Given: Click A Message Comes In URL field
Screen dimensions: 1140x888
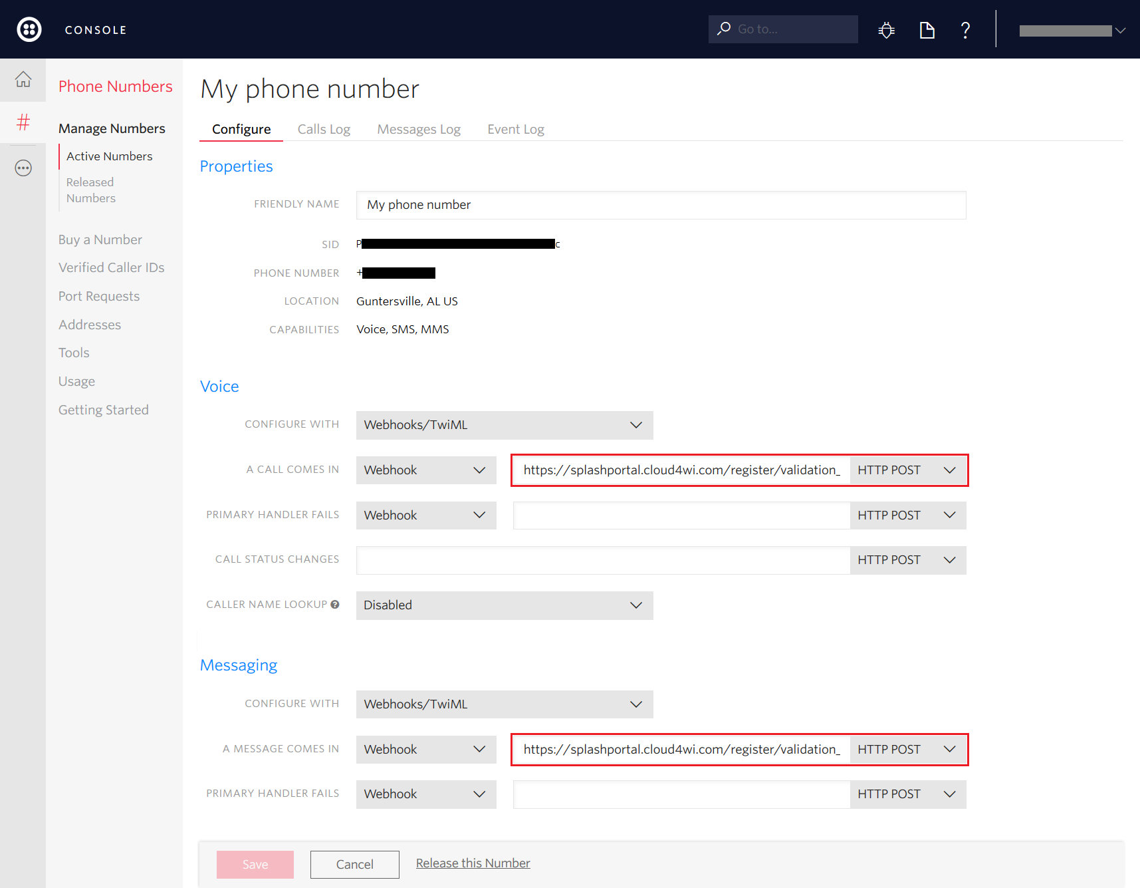Looking at the screenshot, I should pyautogui.click(x=681, y=750).
